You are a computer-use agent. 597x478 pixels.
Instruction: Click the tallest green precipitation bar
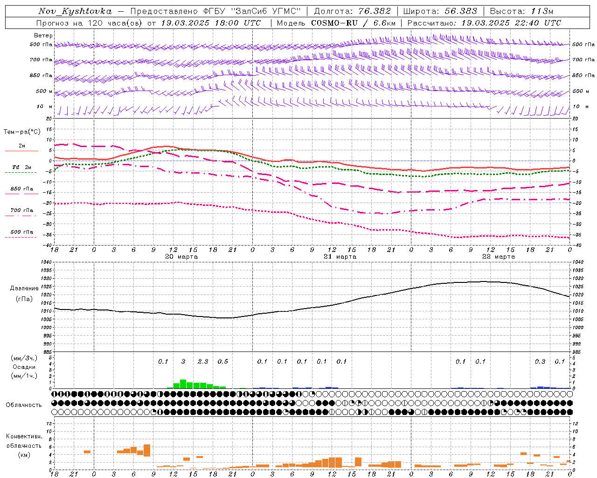pos(183,384)
